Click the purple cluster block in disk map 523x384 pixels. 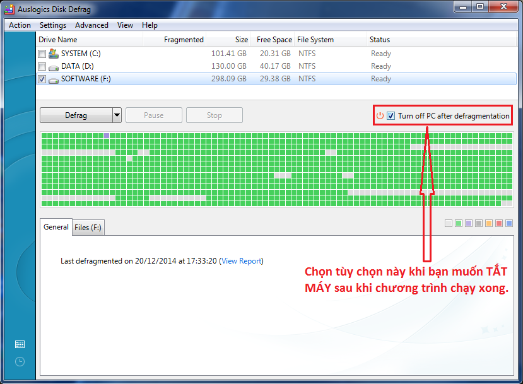click(107, 136)
